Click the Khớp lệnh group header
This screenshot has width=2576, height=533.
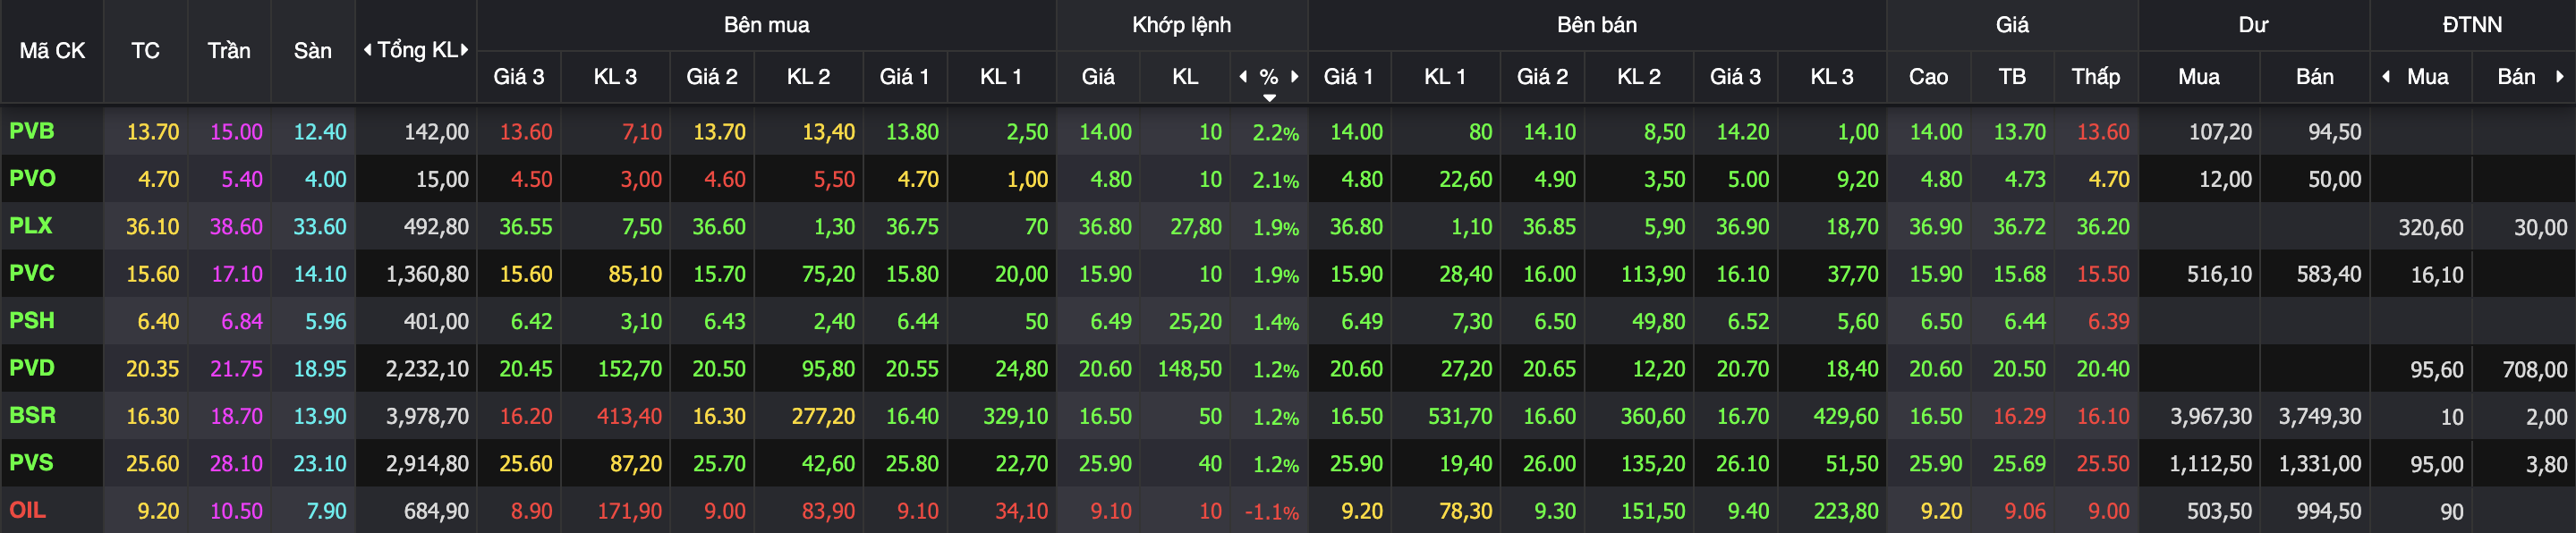(x=1181, y=25)
